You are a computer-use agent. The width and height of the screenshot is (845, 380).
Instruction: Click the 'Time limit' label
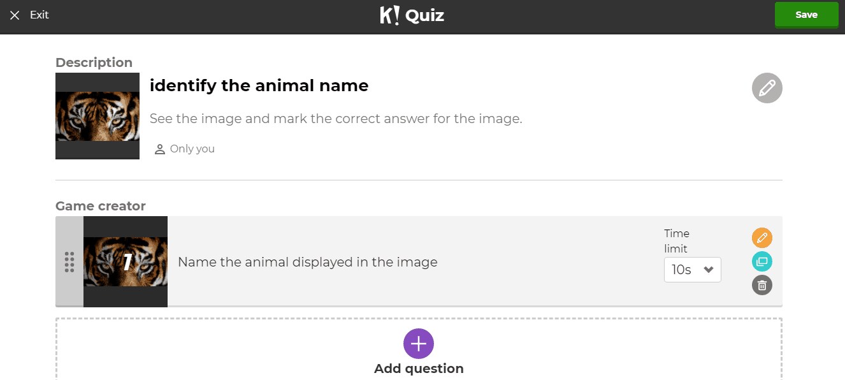(x=677, y=241)
